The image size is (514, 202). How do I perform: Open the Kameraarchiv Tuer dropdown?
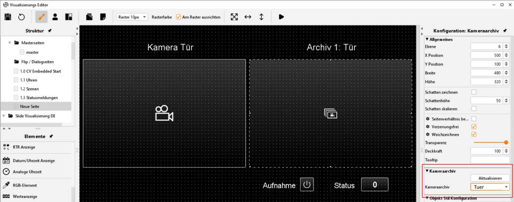506,187
